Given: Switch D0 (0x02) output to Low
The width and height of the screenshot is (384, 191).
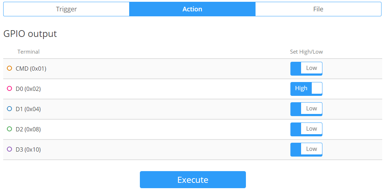Looking at the screenshot, I should (306, 89).
